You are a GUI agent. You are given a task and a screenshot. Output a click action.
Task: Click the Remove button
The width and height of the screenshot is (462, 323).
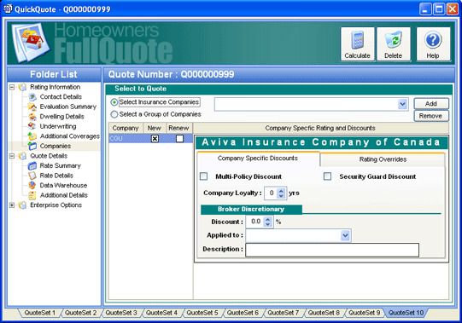(x=431, y=116)
